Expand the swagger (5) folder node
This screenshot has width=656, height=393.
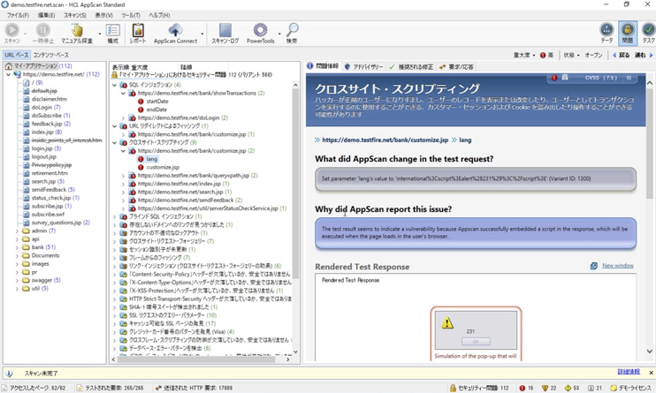[x=17, y=280]
